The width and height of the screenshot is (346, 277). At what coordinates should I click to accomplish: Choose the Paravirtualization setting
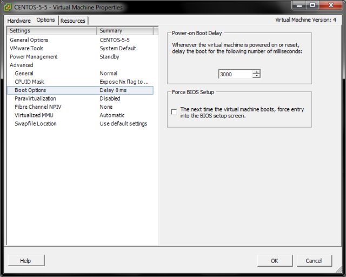pos(35,98)
